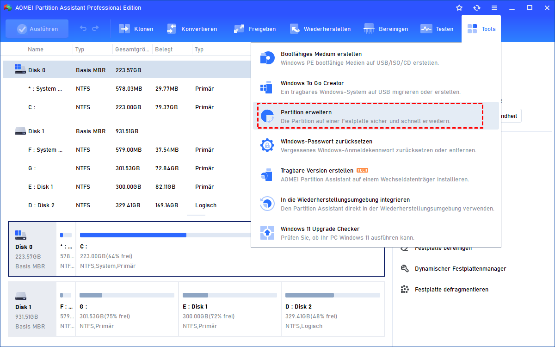
Task: Click the refresh icon in title bar
Action: pos(477,8)
